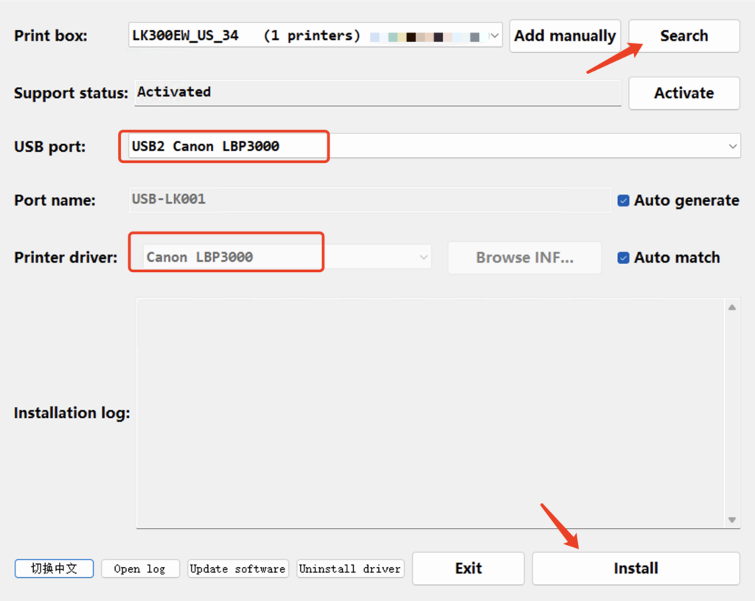The image size is (755, 601).
Task: Click the Update software button
Action: click(237, 569)
